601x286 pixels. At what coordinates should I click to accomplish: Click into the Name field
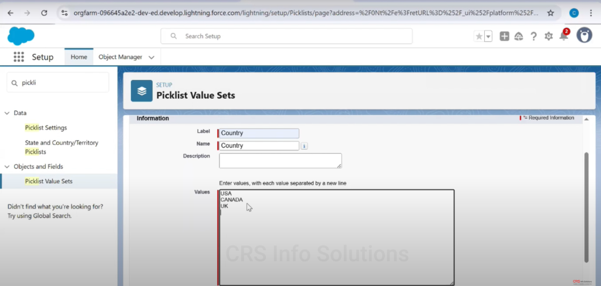coord(259,146)
